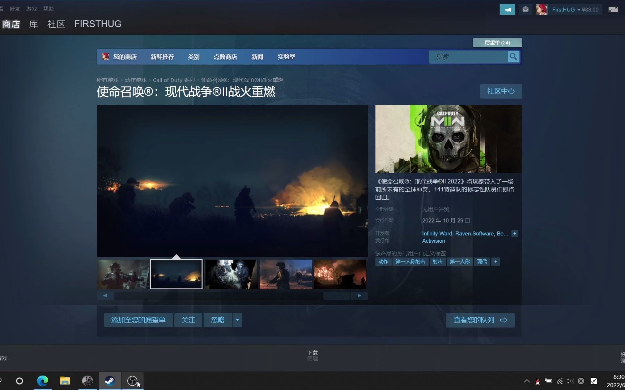Open the 类别 categories menu
The image size is (625, 390).
pyautogui.click(x=194, y=57)
